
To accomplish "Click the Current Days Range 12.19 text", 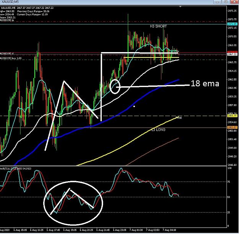I will click(x=32, y=14).
